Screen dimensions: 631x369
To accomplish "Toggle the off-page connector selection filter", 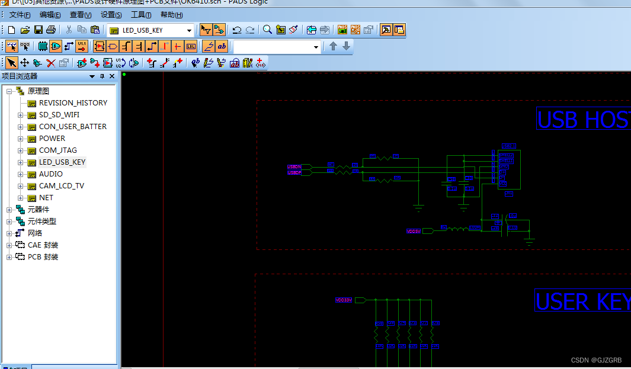I will click(x=113, y=46).
